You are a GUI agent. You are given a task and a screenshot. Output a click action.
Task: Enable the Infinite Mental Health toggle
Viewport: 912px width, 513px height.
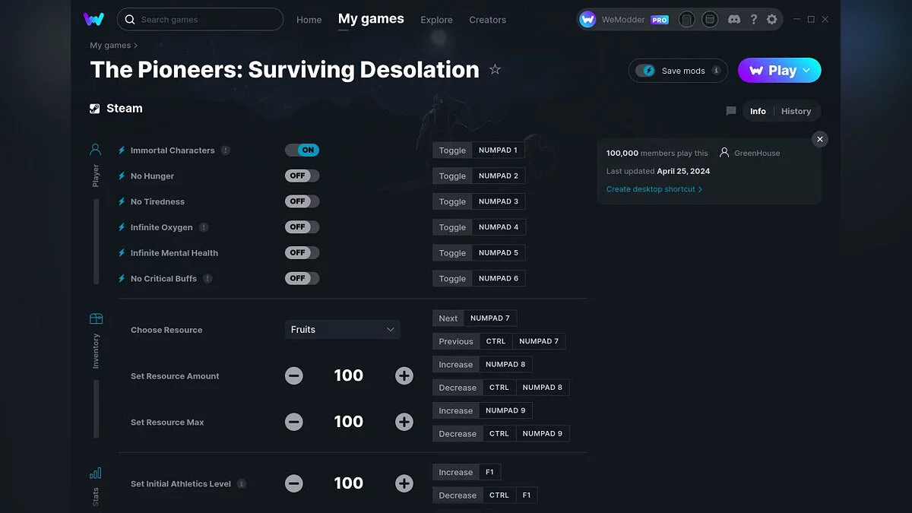(x=302, y=252)
